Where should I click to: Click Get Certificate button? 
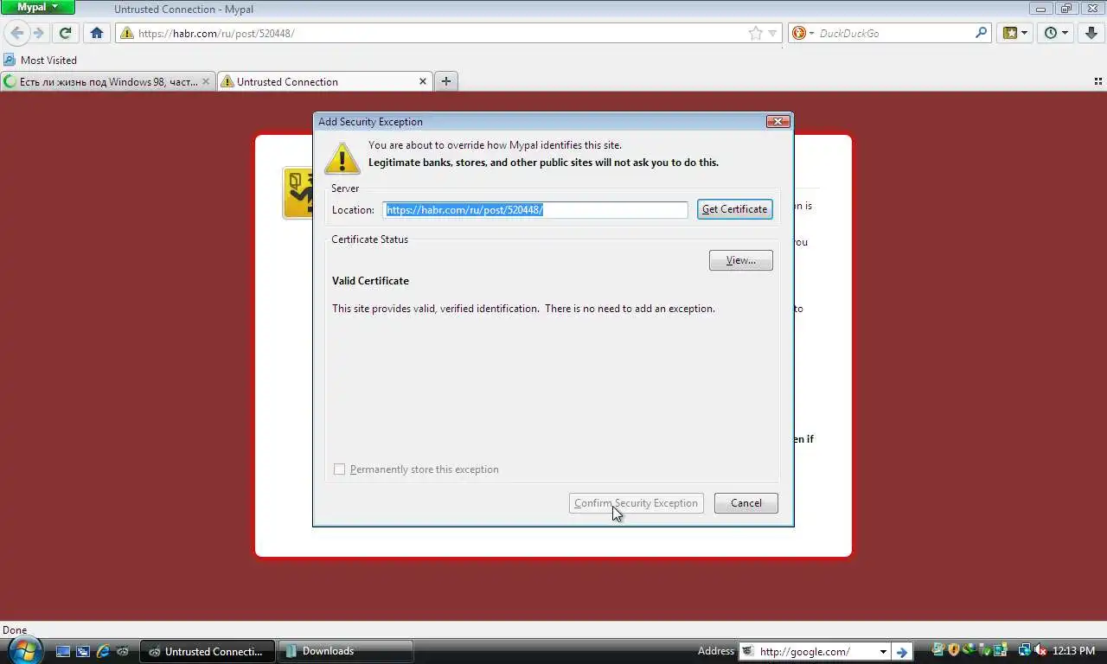click(735, 209)
